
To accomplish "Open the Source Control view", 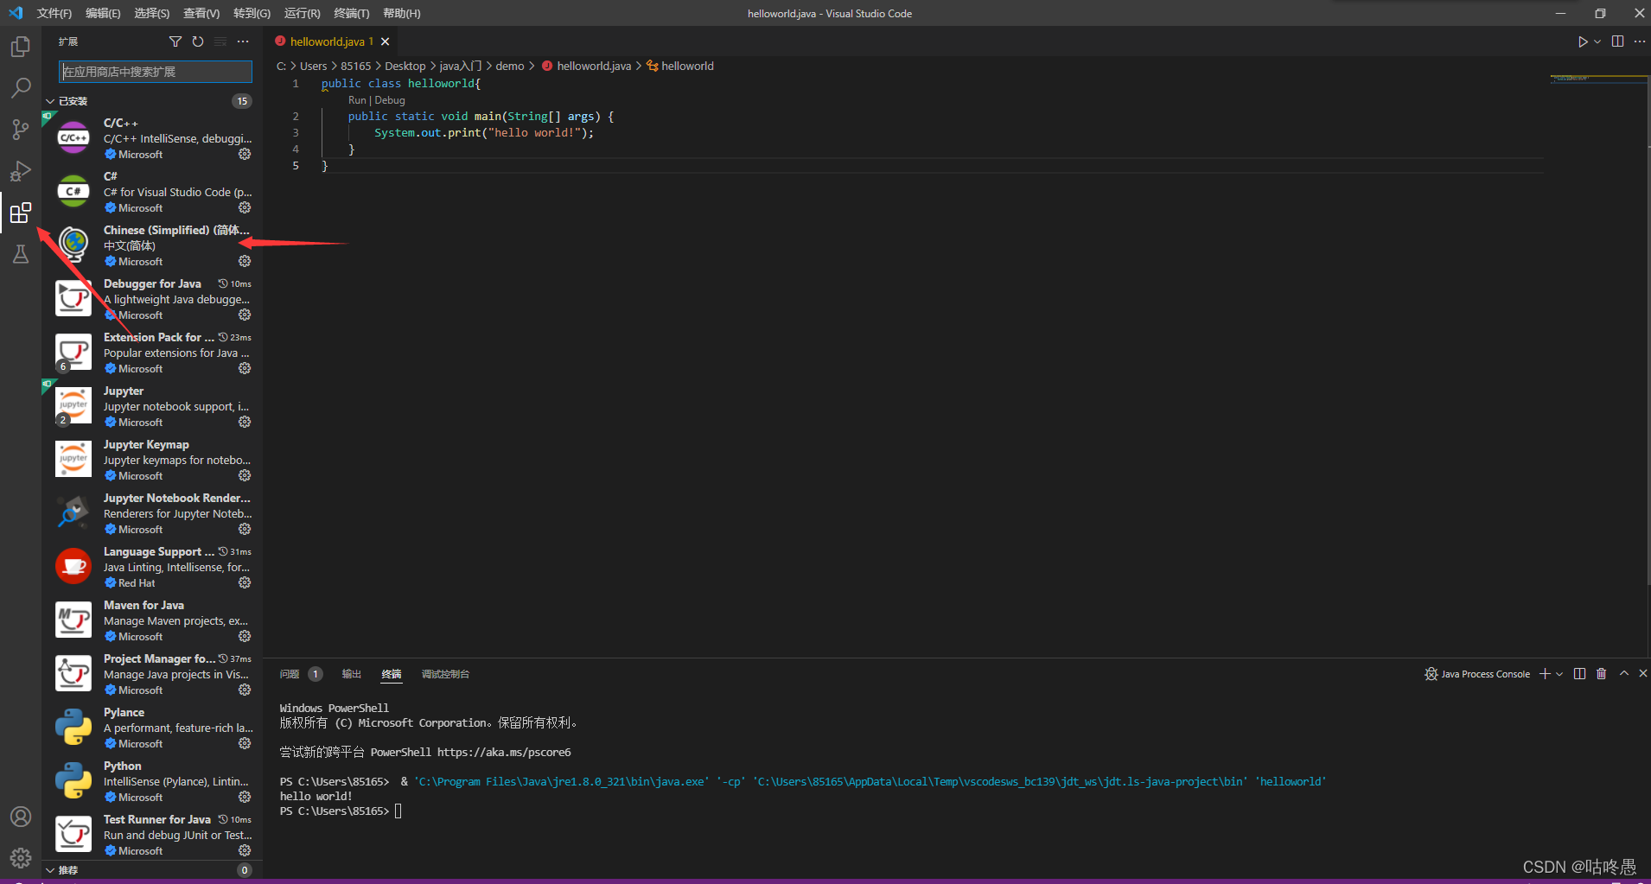I will (21, 130).
